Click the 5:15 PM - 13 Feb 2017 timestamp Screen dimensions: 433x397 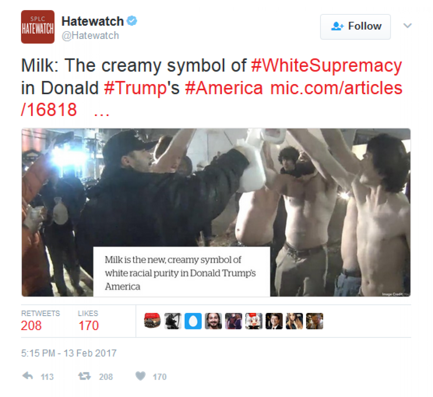(x=69, y=353)
